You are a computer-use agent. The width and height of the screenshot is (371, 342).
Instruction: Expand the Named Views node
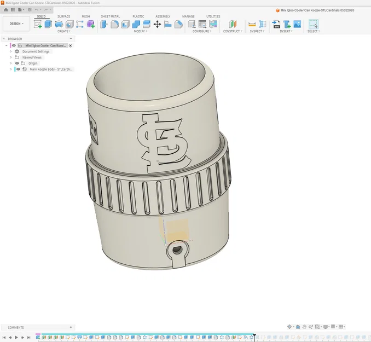10,57
